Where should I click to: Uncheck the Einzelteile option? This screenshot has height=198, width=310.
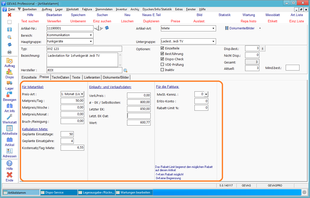pos(162,48)
